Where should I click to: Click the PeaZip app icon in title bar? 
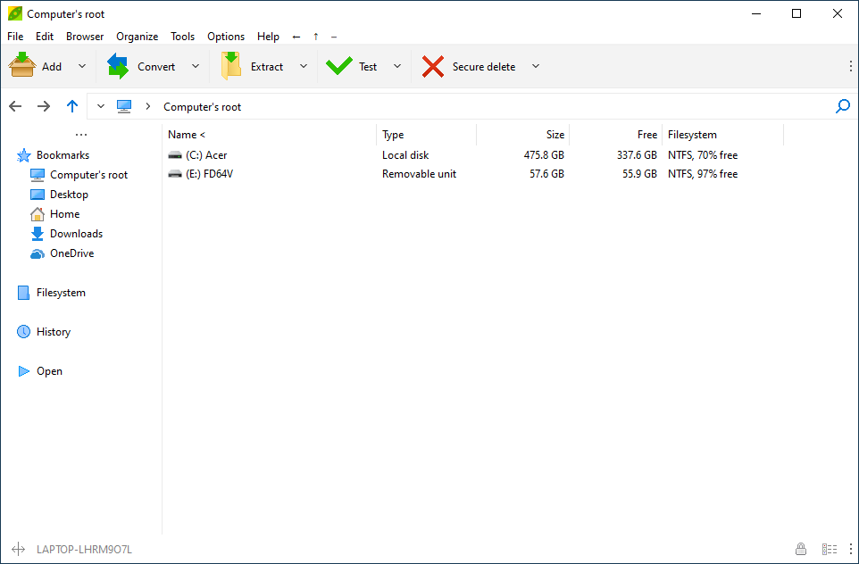tap(15, 13)
